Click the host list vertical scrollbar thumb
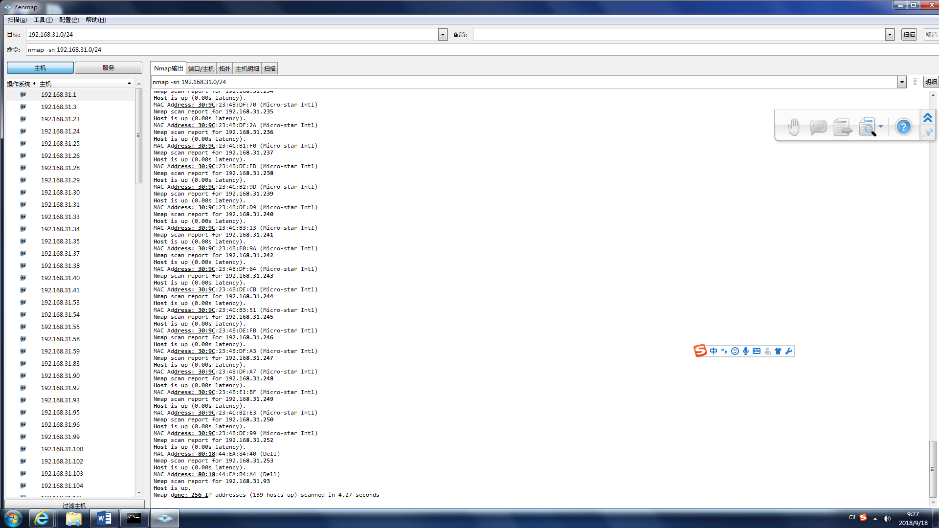This screenshot has height=528, width=939. tap(138, 135)
